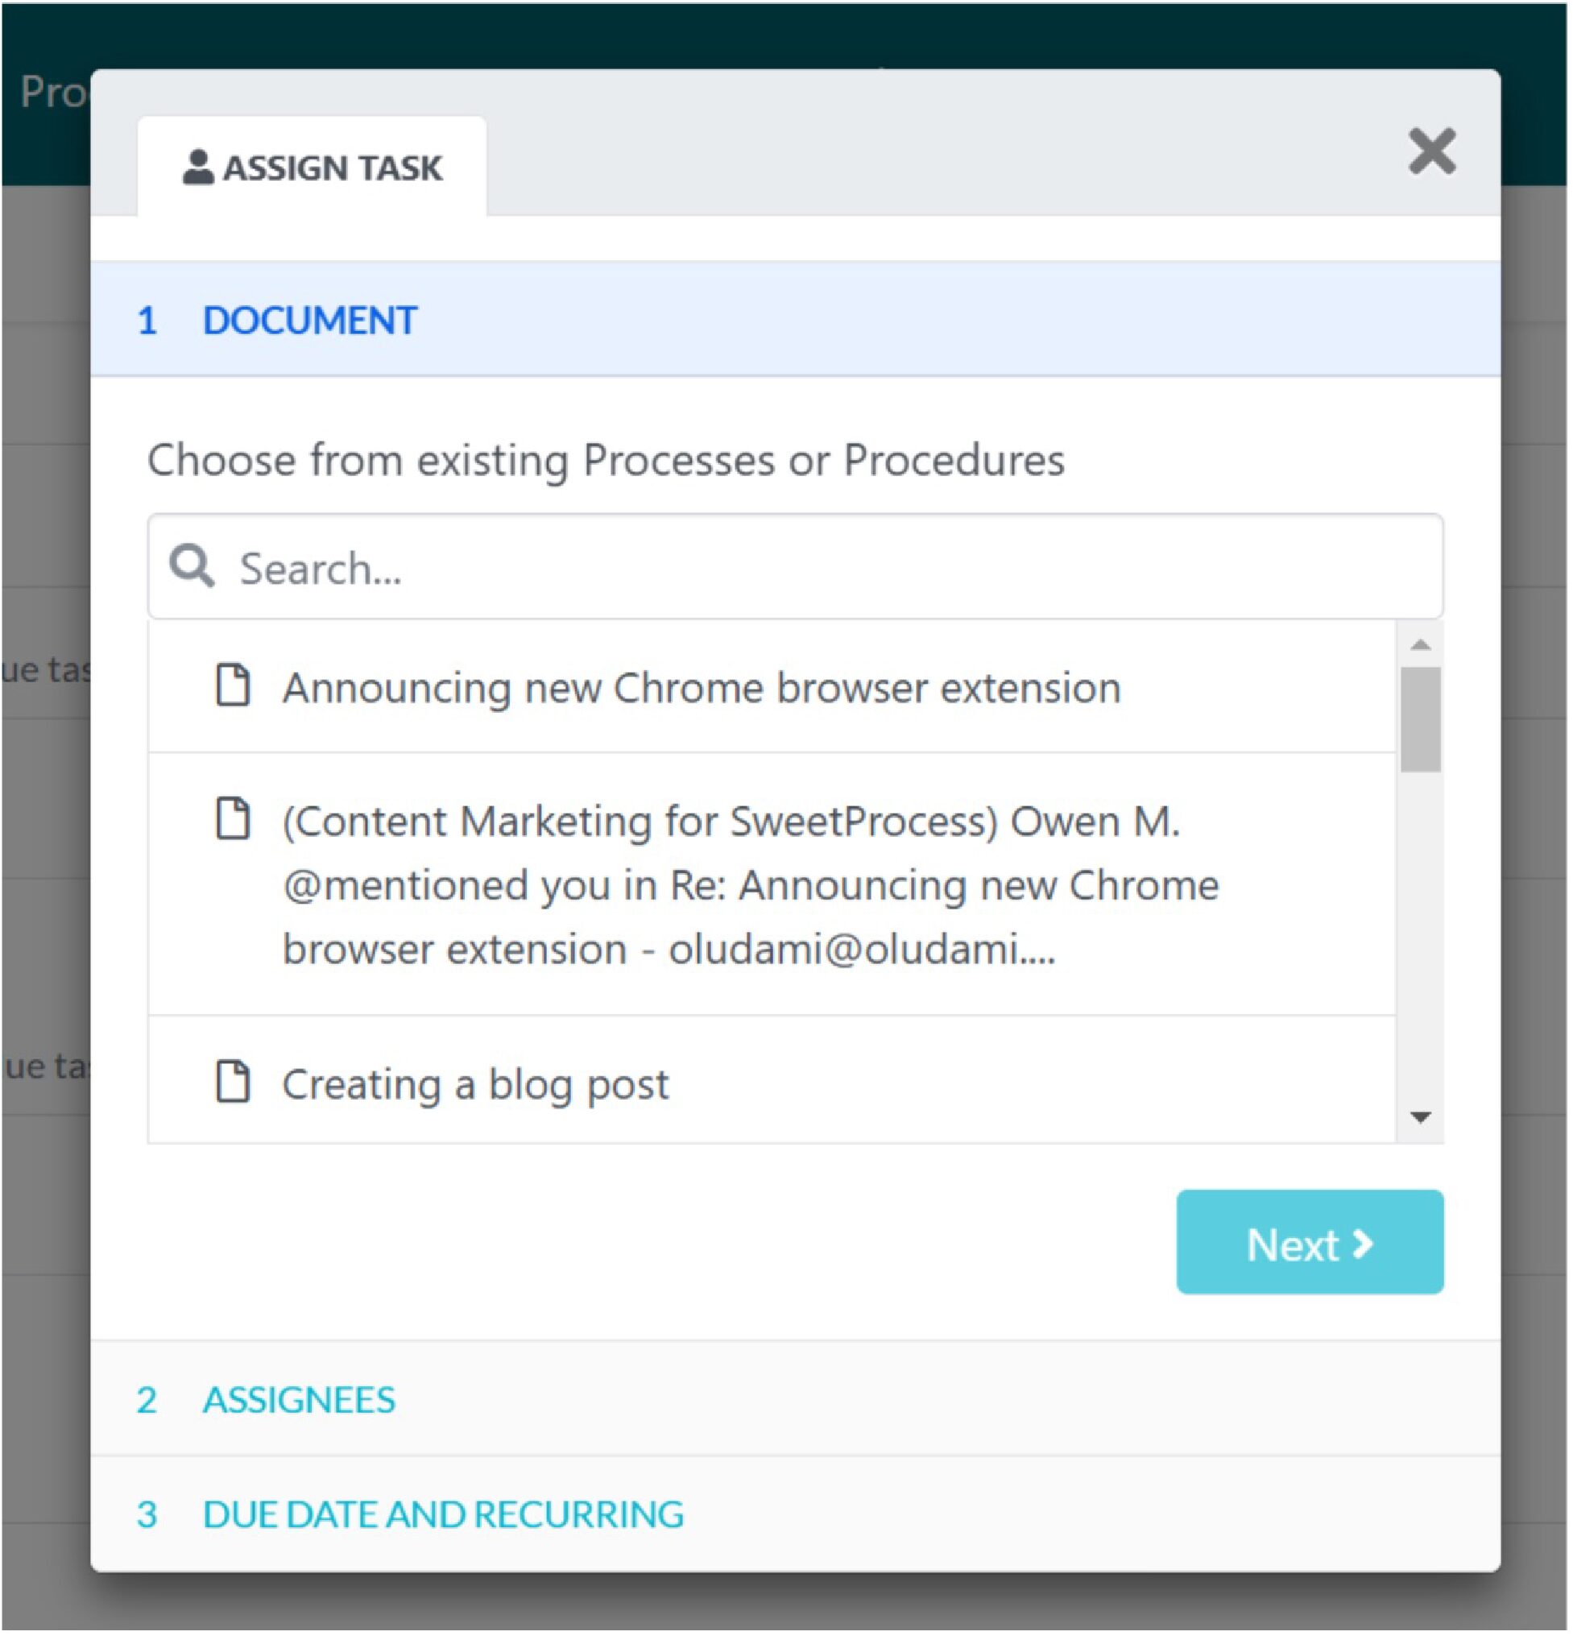
Task: Close the Assign Task dialog with X
Action: pos(1433,151)
